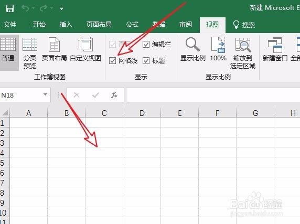Select column C header

(104, 113)
